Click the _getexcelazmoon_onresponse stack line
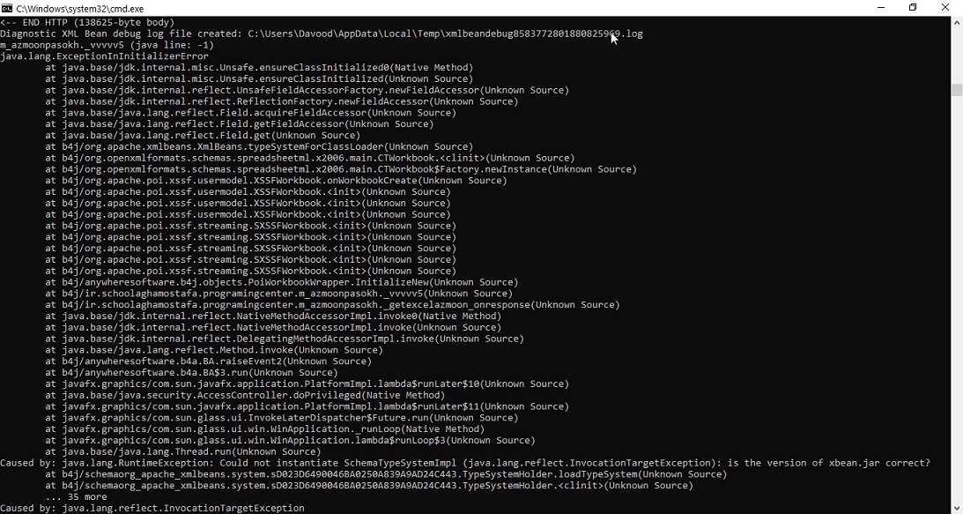963x514 pixels. [x=332, y=305]
